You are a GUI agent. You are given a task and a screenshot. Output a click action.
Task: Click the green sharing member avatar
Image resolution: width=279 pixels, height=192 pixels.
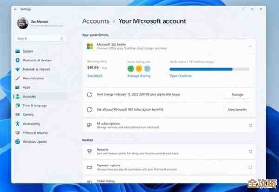point(131,68)
